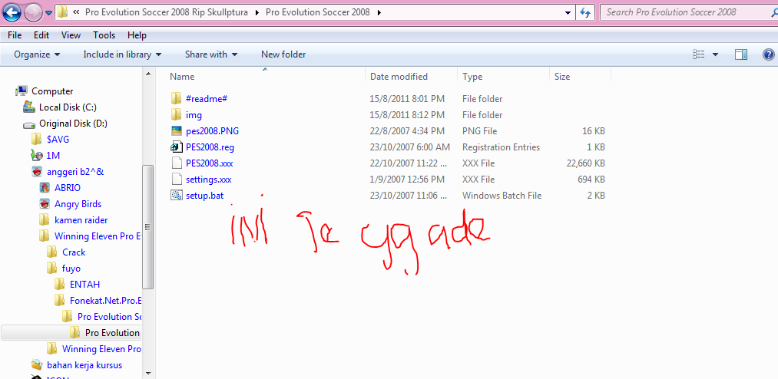Image resolution: width=778 pixels, height=379 pixels.
Task: Select the ENTAH folder in tree
Action: click(84, 285)
